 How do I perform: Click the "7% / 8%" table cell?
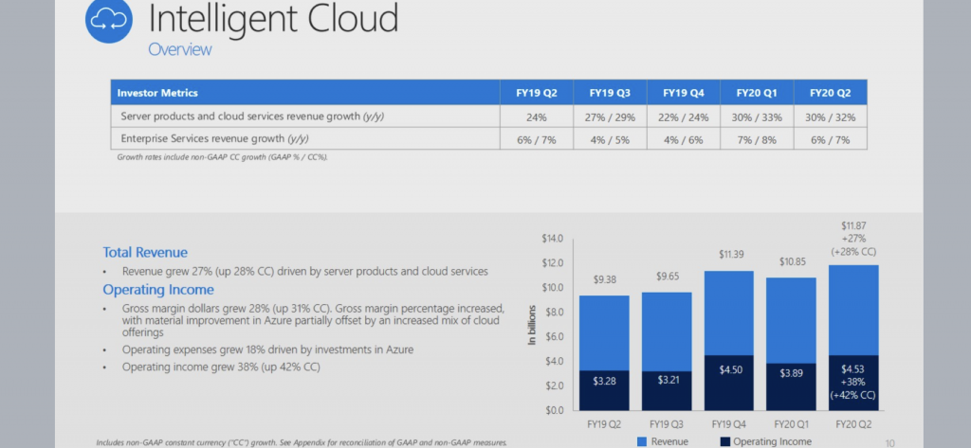(x=757, y=140)
